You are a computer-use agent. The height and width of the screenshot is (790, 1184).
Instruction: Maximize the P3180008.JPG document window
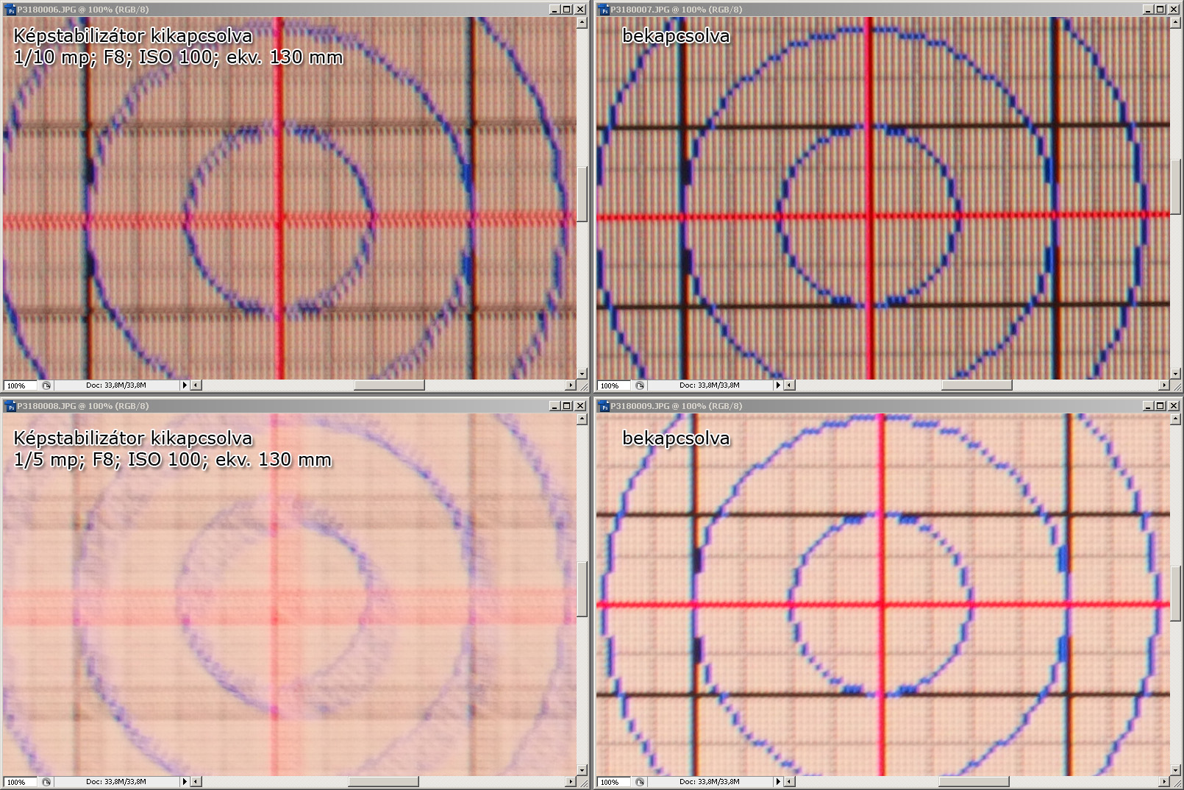click(567, 406)
